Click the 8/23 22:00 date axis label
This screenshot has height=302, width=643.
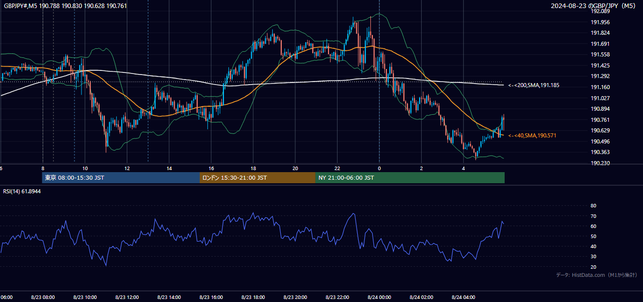click(x=337, y=297)
